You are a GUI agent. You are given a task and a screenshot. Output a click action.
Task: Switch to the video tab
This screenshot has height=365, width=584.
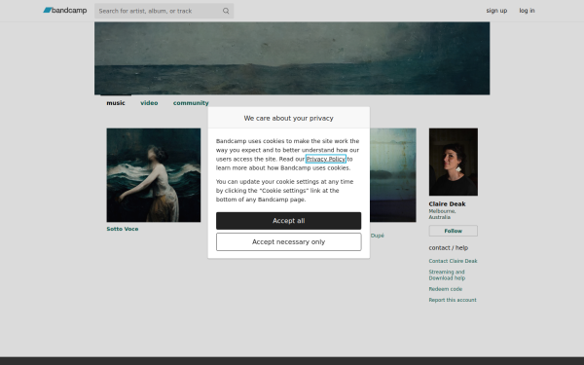pos(149,103)
